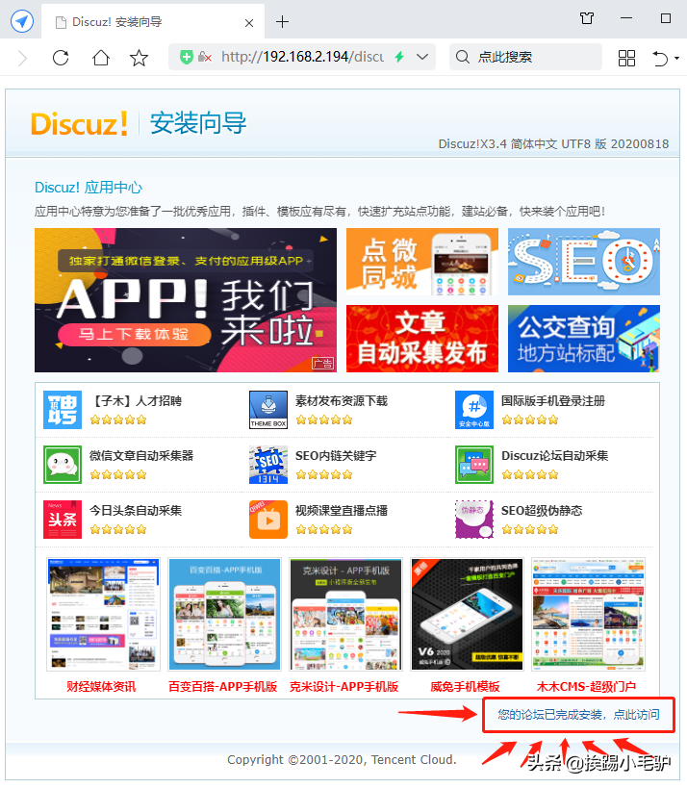Open the 公交查询 地方站标配 banner
687x788 pixels.
pyautogui.click(x=583, y=339)
